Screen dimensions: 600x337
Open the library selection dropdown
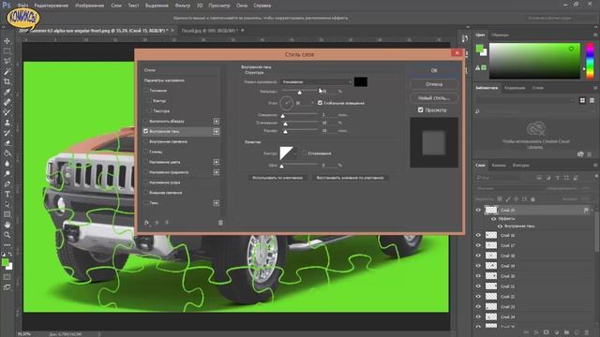pyautogui.click(x=525, y=100)
